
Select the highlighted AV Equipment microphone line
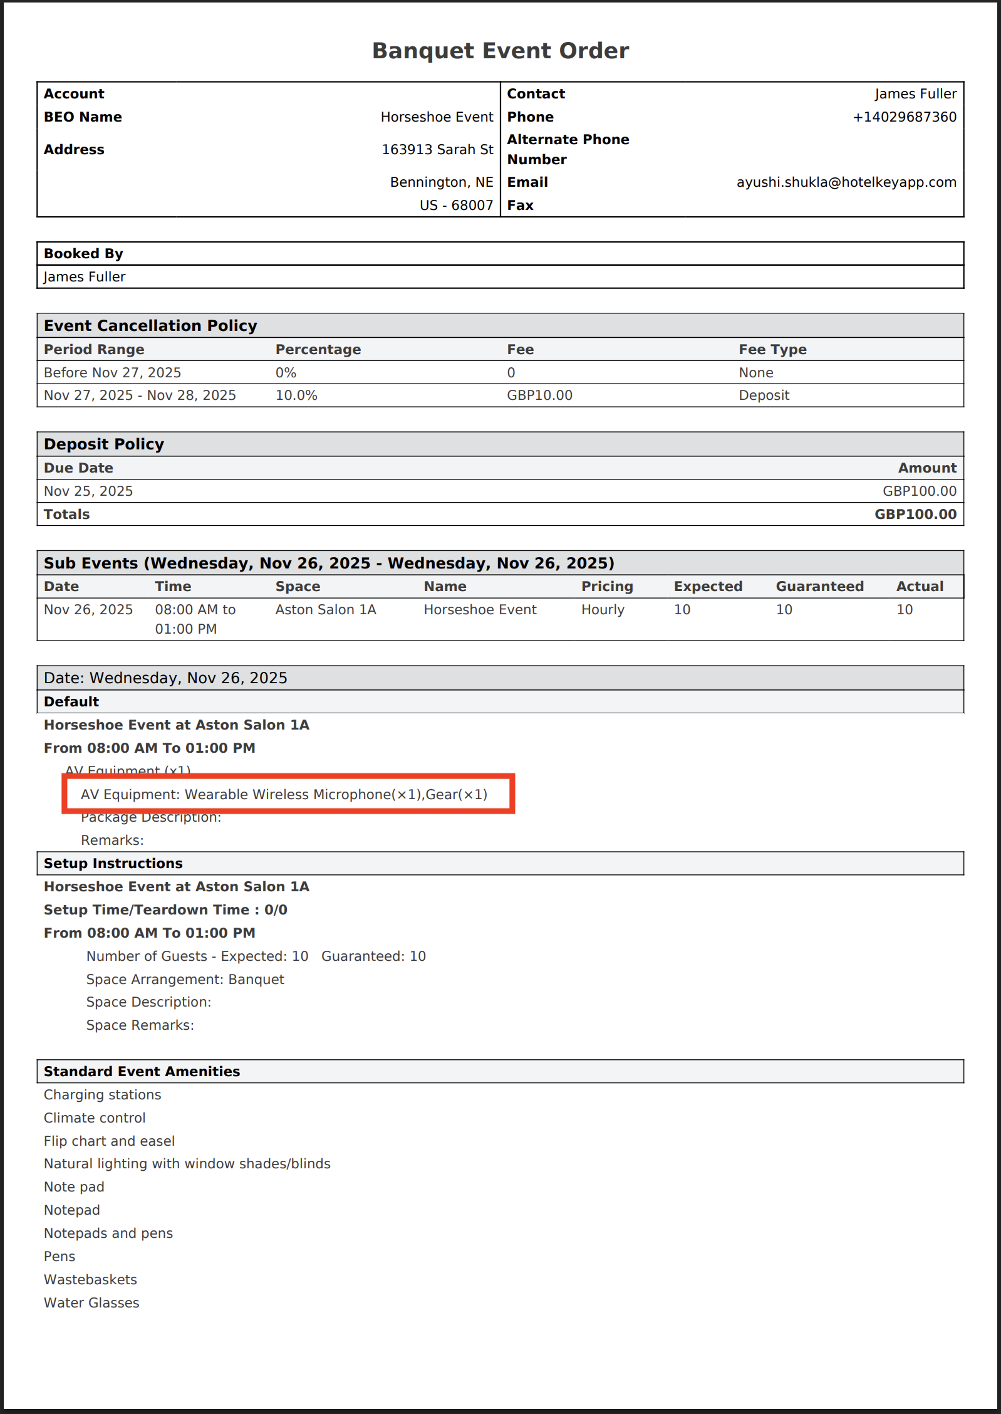(x=284, y=794)
